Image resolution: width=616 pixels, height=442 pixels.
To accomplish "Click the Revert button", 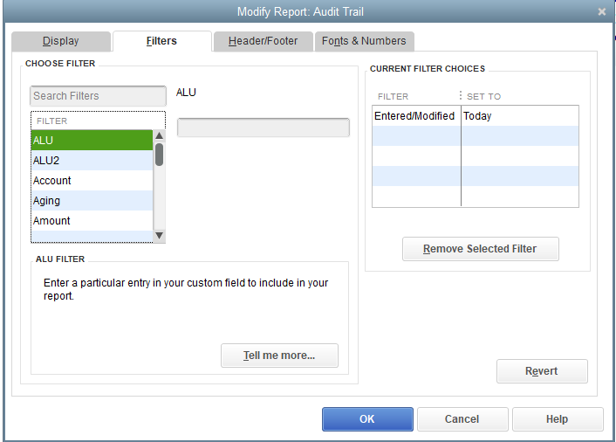I will click(x=542, y=371).
